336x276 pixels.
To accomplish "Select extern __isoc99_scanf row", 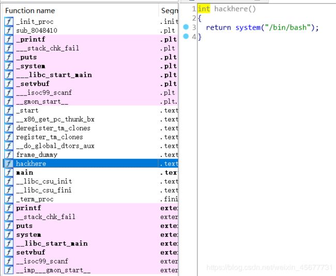I will [x=91, y=261].
